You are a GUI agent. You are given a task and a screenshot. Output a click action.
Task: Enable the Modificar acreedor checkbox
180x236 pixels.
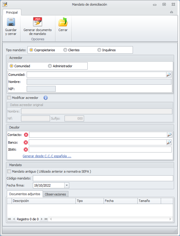point(9,98)
